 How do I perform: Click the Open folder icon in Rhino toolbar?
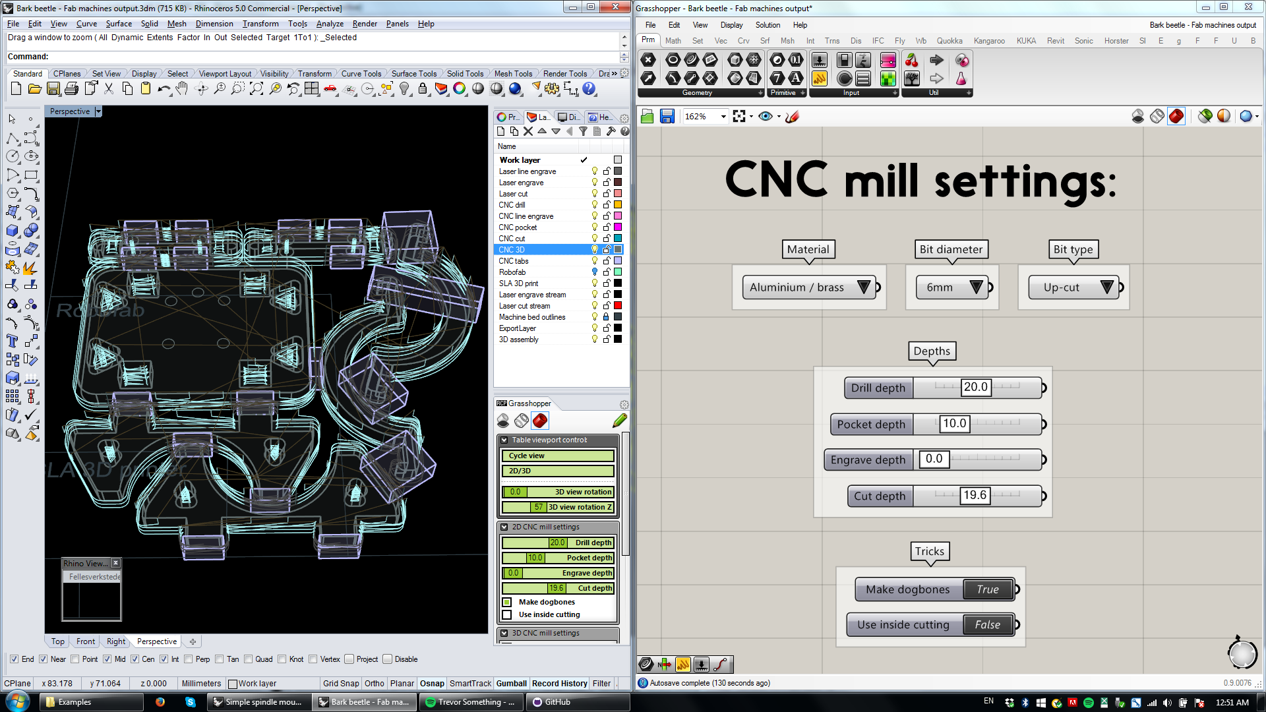34,88
